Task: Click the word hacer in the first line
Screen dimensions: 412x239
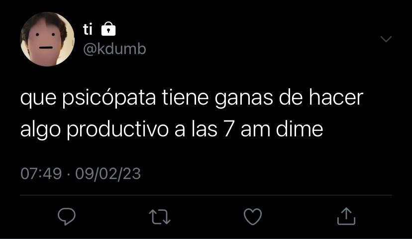Action: tap(336, 98)
